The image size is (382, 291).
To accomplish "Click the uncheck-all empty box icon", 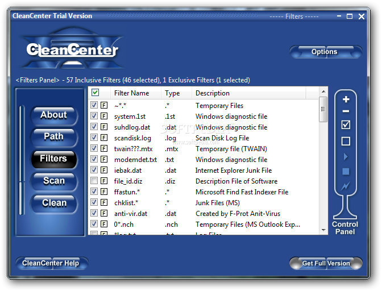I will [346, 142].
